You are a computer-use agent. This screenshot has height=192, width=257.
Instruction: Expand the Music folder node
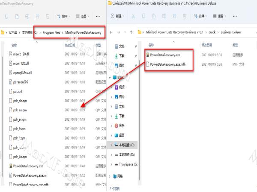111,125
